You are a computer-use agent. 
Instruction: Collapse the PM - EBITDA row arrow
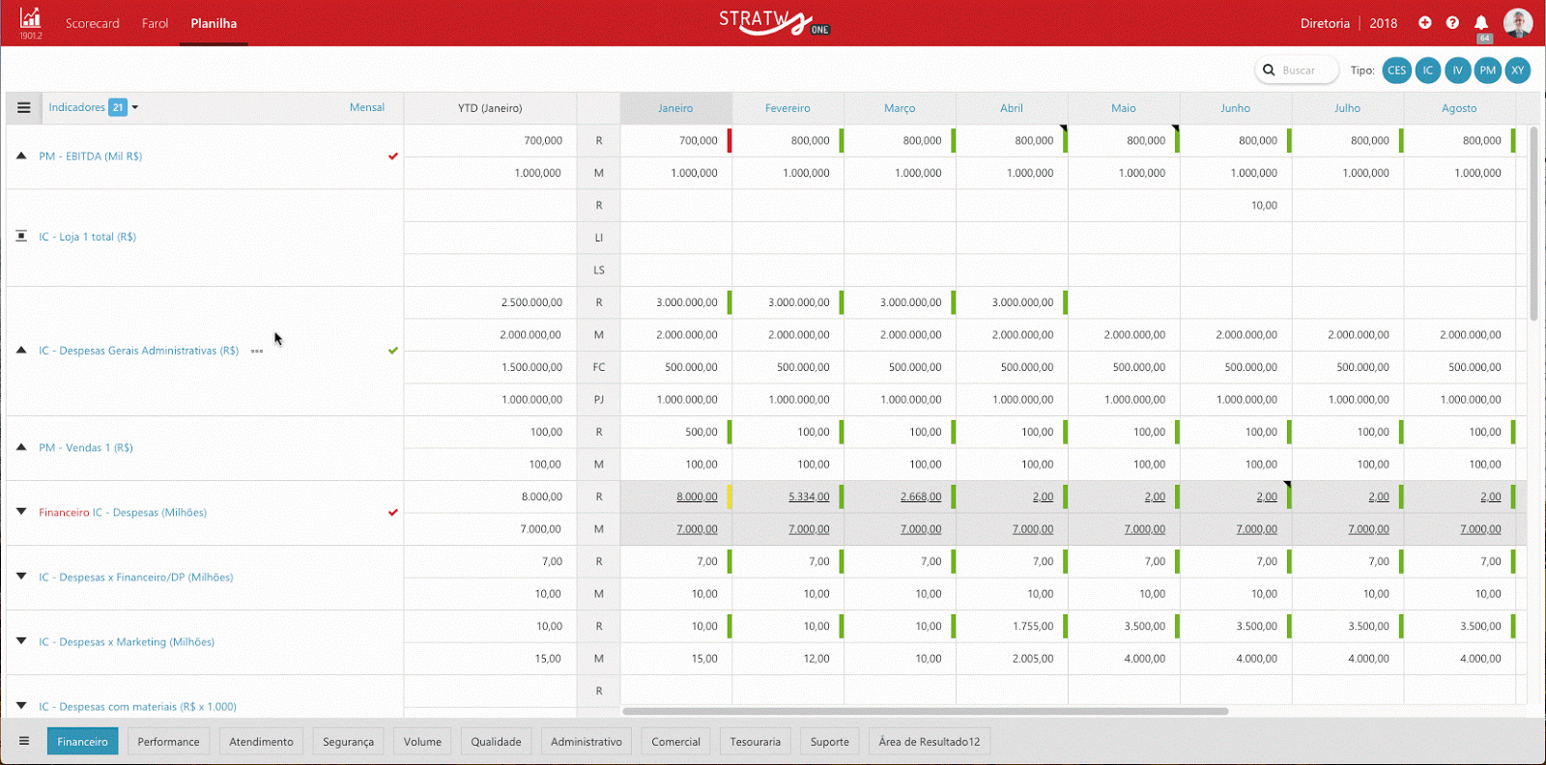pos(21,156)
